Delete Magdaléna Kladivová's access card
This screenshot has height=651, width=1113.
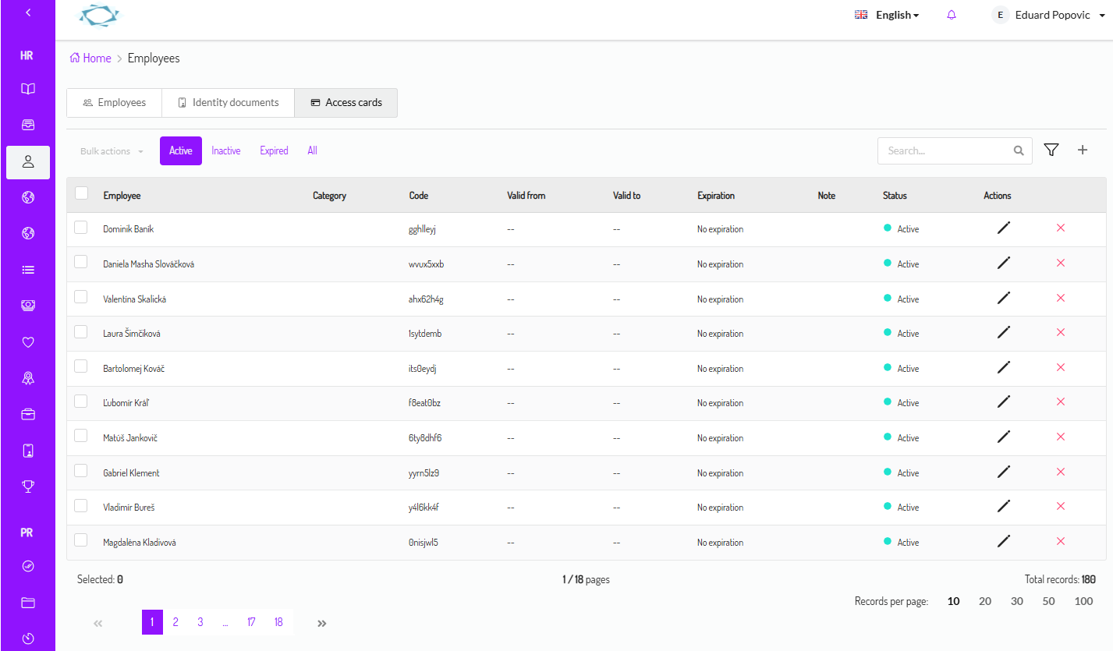point(1061,541)
